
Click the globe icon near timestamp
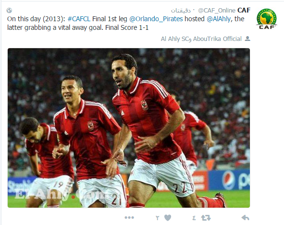click(9, 10)
